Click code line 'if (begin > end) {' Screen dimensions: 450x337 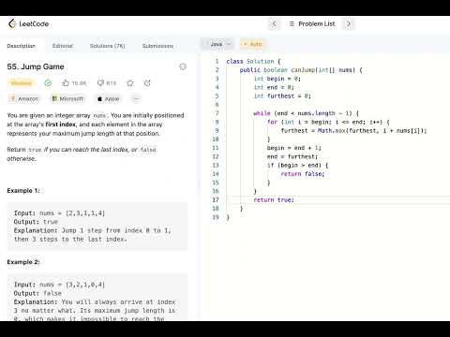tap(298, 165)
